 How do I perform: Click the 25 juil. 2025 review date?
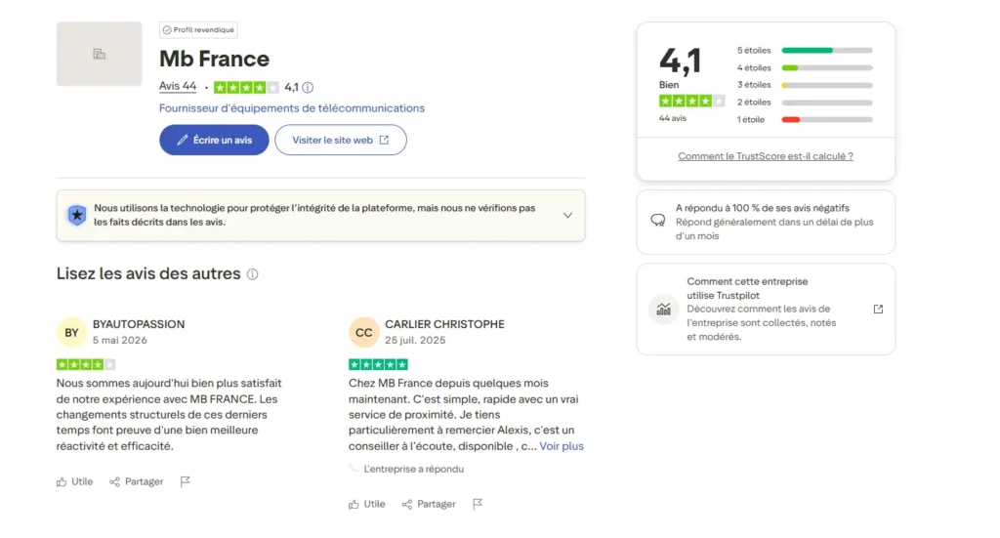[415, 341]
